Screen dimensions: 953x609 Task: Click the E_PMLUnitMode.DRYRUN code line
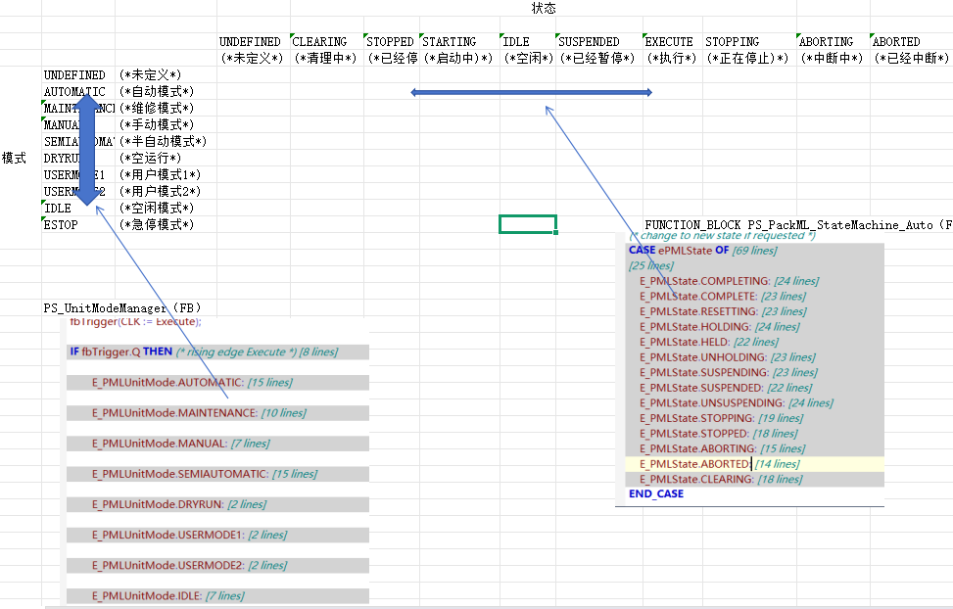point(217,504)
